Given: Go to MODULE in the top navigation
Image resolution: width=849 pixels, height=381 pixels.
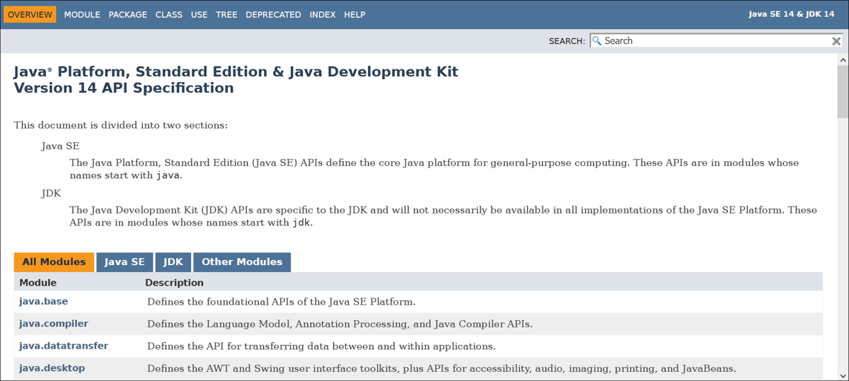Looking at the screenshot, I should 82,14.
